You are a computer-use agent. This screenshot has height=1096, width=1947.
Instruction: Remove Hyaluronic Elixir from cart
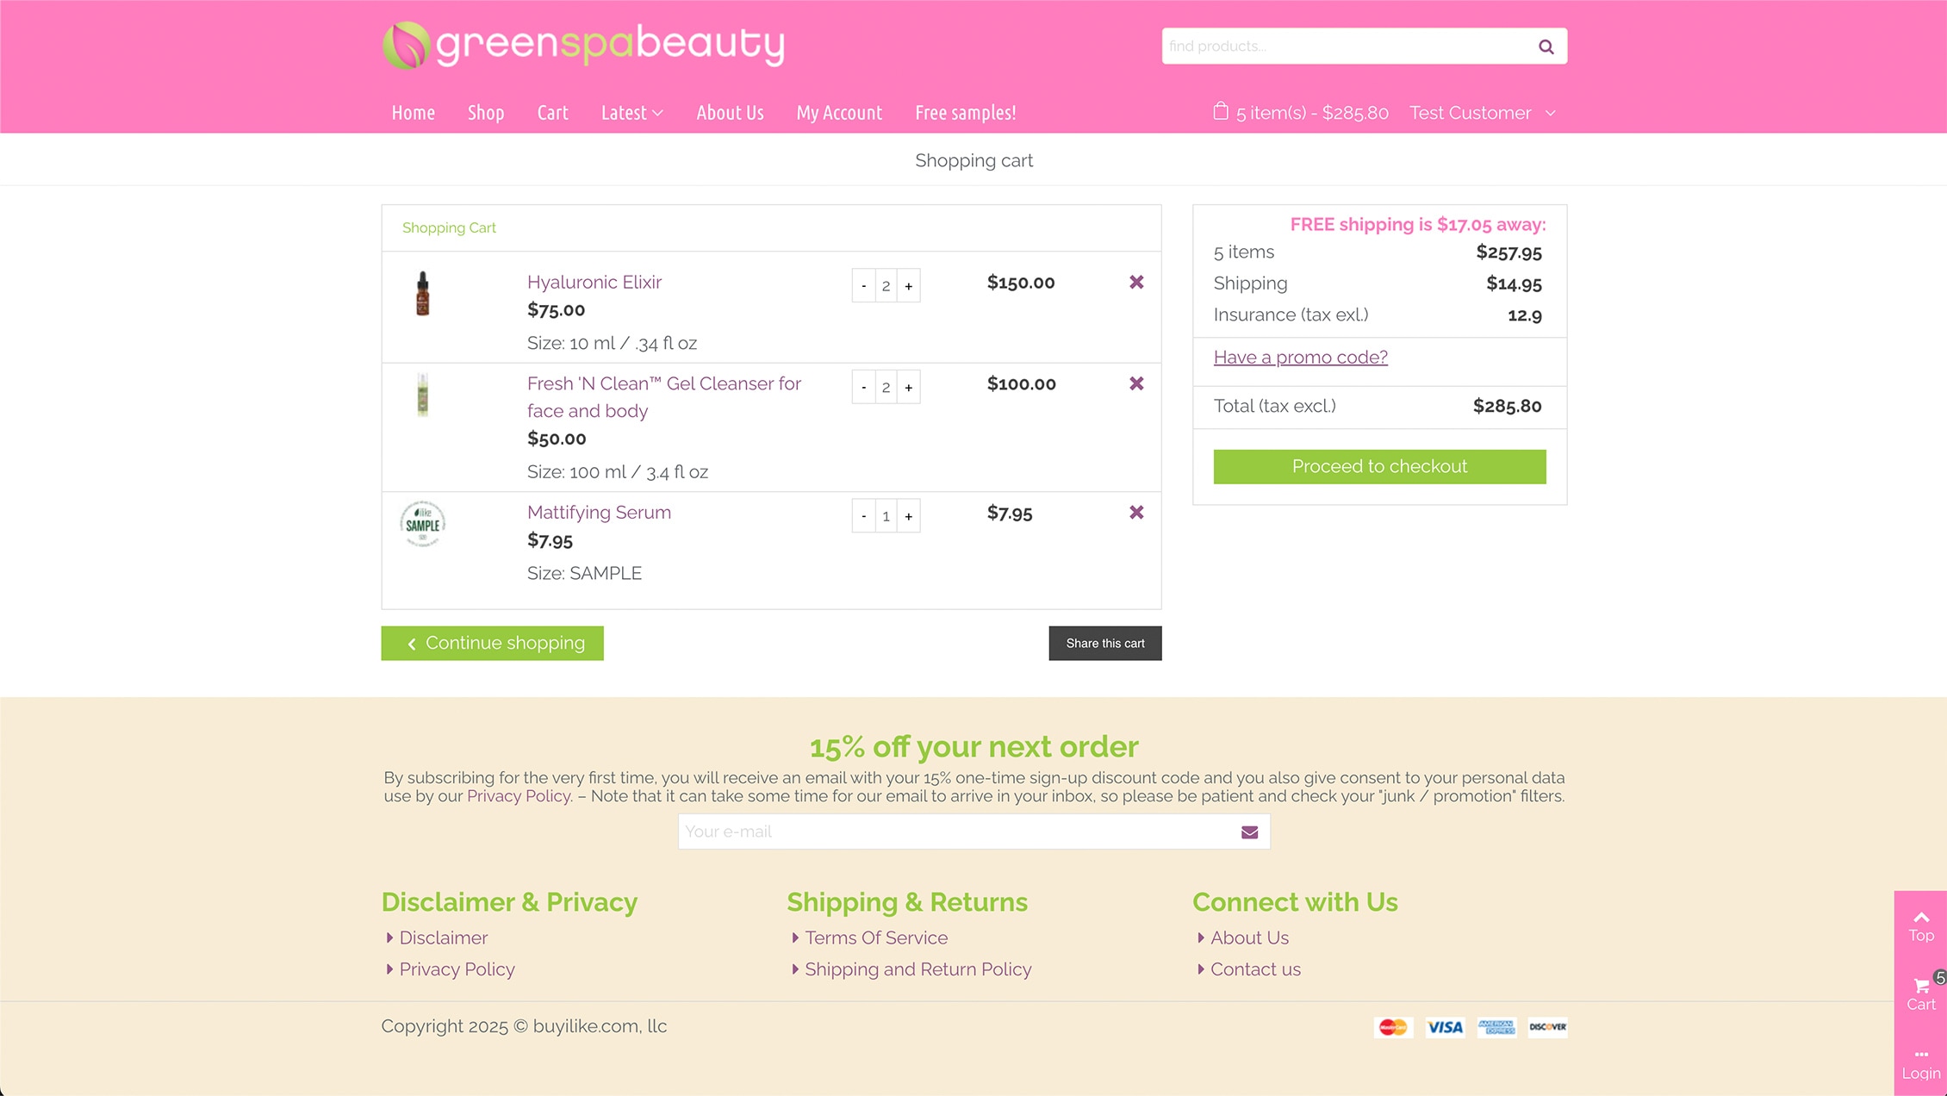click(1136, 283)
